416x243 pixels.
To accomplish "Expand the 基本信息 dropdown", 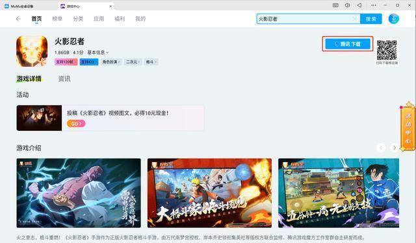I will 98,52.
